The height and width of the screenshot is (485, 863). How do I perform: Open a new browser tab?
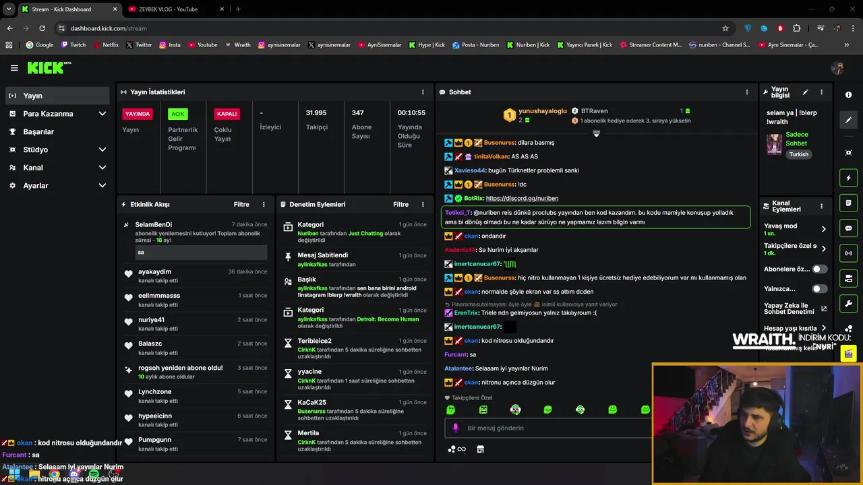(x=238, y=9)
